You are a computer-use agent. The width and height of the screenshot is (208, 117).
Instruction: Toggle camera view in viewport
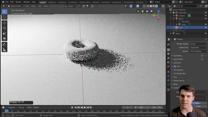pyautogui.click(x=142, y=11)
